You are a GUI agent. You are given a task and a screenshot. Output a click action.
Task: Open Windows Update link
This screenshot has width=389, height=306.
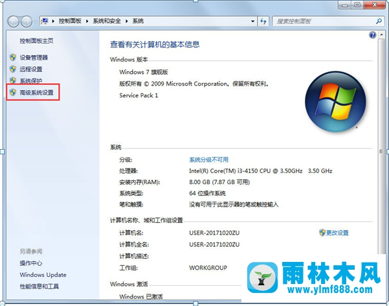click(x=43, y=275)
